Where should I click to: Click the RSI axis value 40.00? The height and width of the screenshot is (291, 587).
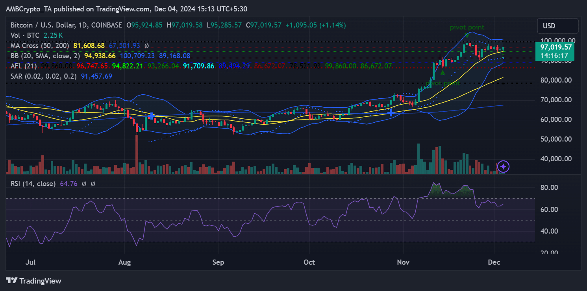point(549,231)
